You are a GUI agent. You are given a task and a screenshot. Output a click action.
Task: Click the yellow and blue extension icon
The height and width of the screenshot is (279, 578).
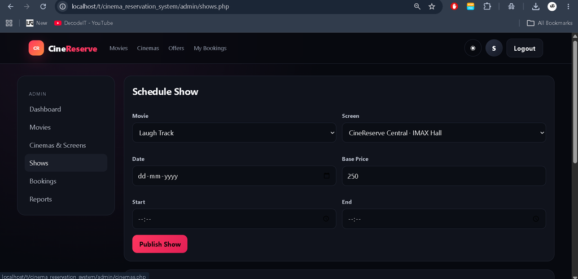[470, 7]
